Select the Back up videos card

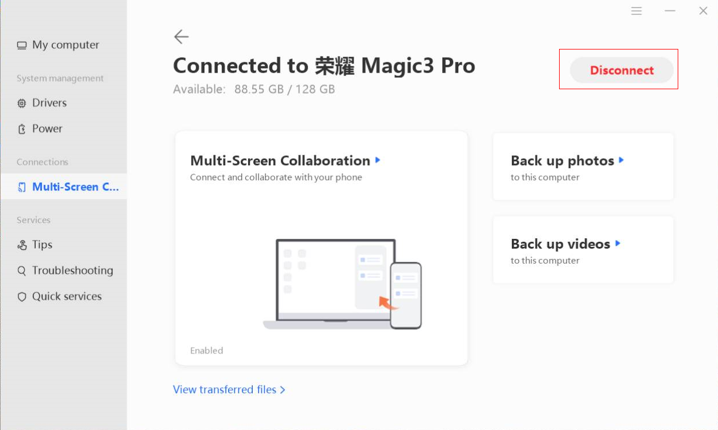(583, 250)
